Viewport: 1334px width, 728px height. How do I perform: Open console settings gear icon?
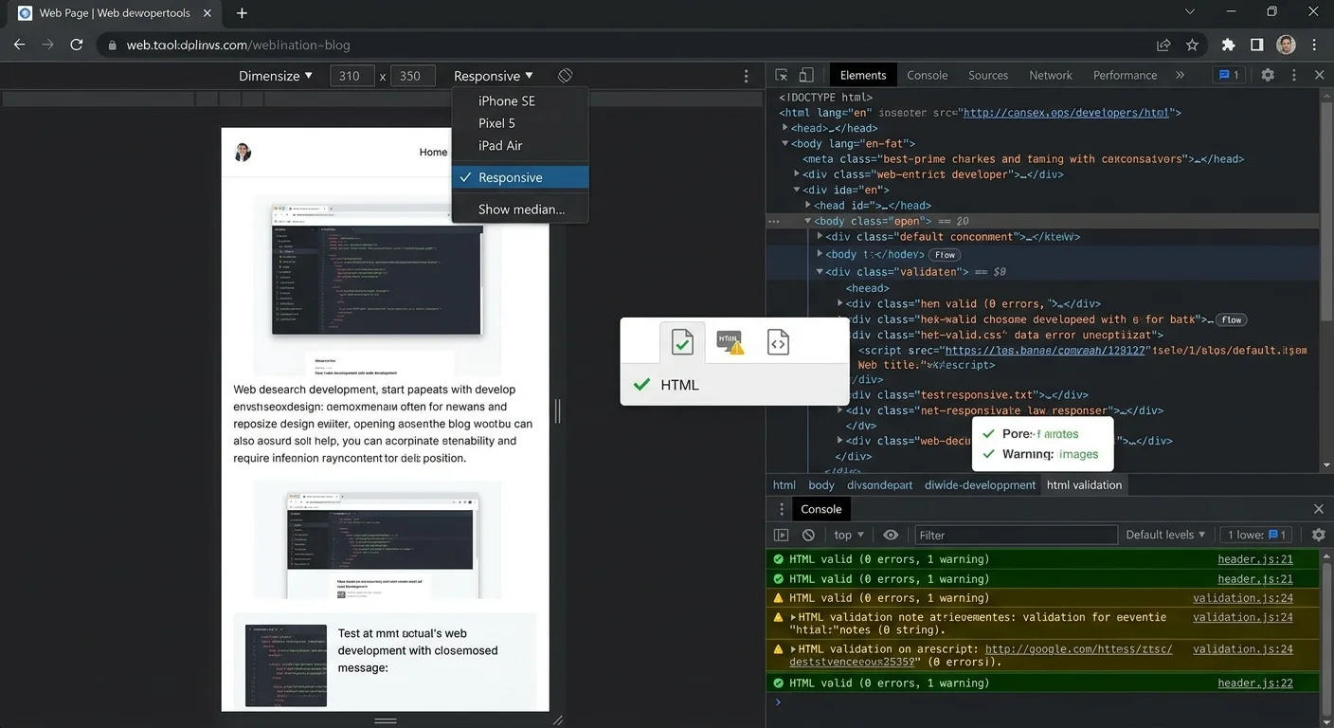1318,535
